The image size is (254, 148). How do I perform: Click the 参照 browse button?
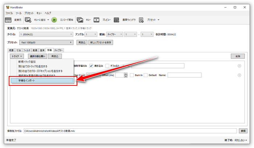243,131
